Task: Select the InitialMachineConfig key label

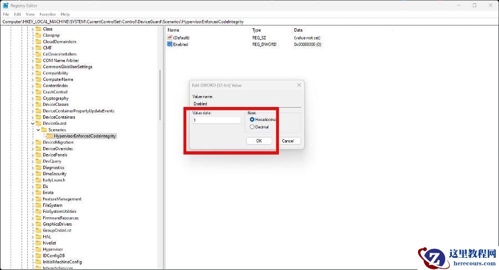Action: pyautogui.click(x=62, y=262)
